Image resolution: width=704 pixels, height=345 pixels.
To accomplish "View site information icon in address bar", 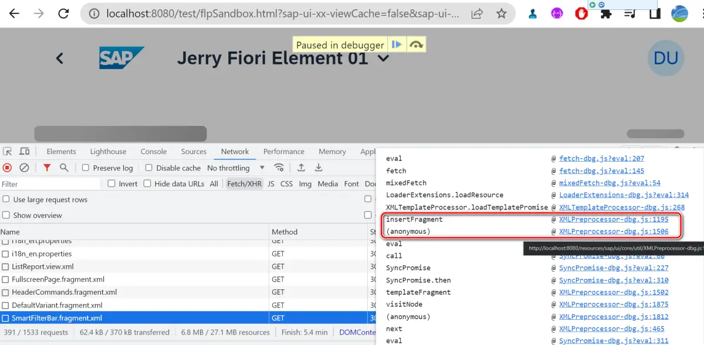I will click(94, 13).
